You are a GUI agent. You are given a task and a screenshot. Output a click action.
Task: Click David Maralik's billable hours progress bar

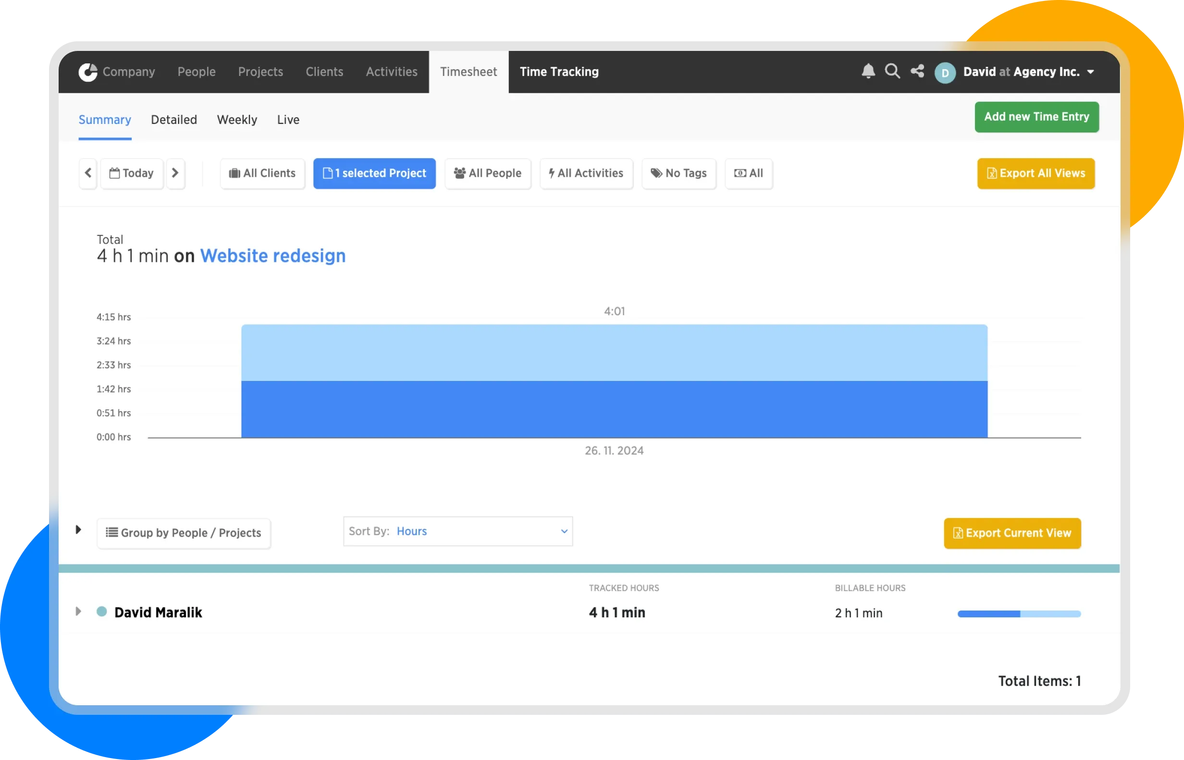click(1019, 613)
